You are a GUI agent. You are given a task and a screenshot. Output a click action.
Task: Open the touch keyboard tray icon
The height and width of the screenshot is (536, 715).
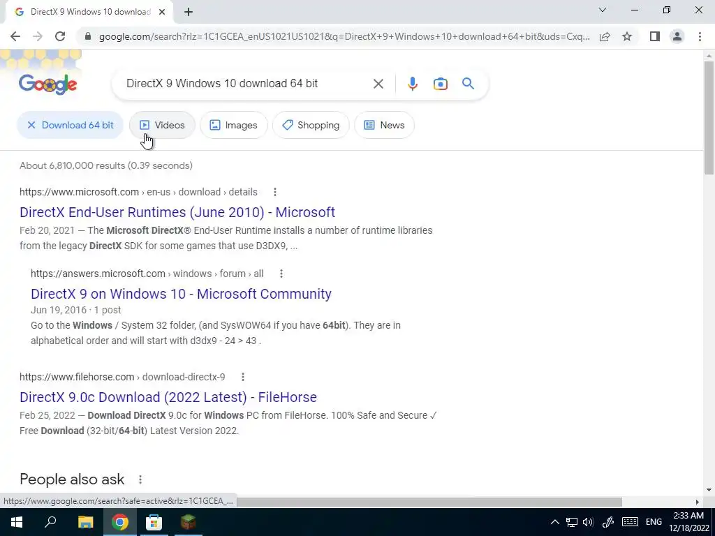coord(630,522)
